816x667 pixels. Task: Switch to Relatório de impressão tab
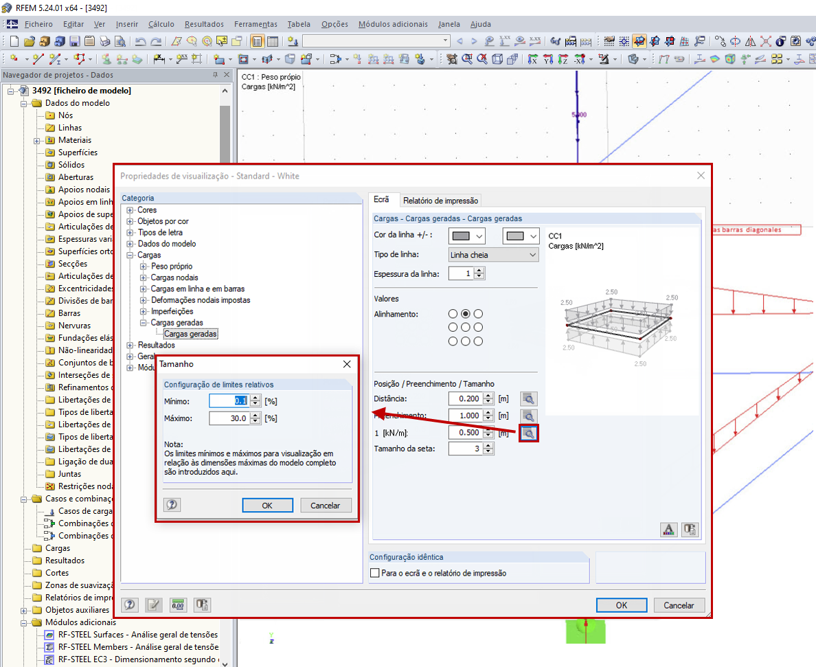(440, 201)
